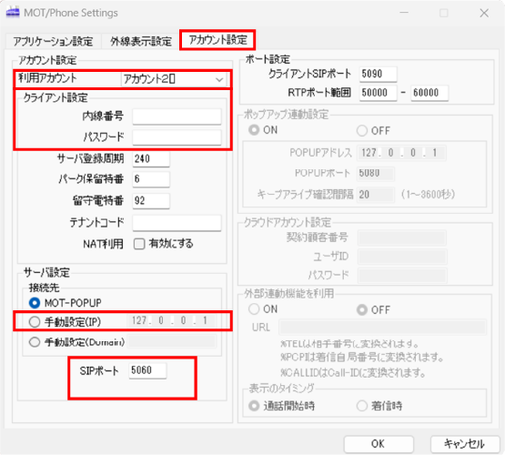Select the 手動設定(Domain) radio button
Viewport: 505px width, 455px height.
[x=35, y=342]
